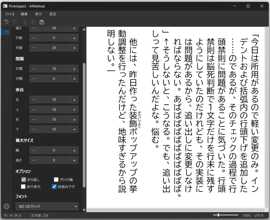Enable the 改行表示 checkbox
The width and height of the screenshot is (270, 220).
point(23,187)
